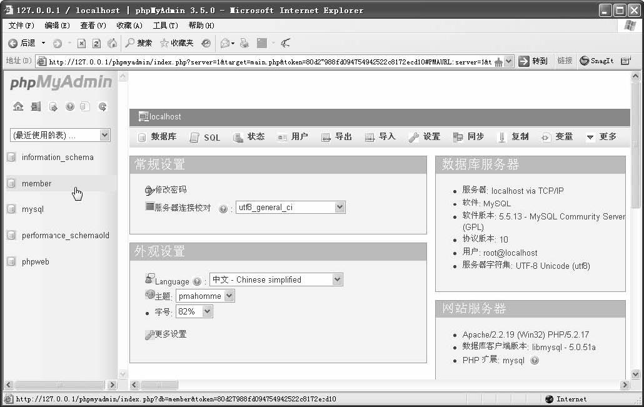Click the SnagIt toolbar button
The height and width of the screenshot is (407, 644).
point(596,61)
